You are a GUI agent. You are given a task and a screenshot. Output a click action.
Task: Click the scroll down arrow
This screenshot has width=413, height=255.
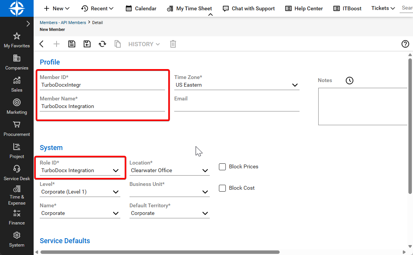(410, 247)
